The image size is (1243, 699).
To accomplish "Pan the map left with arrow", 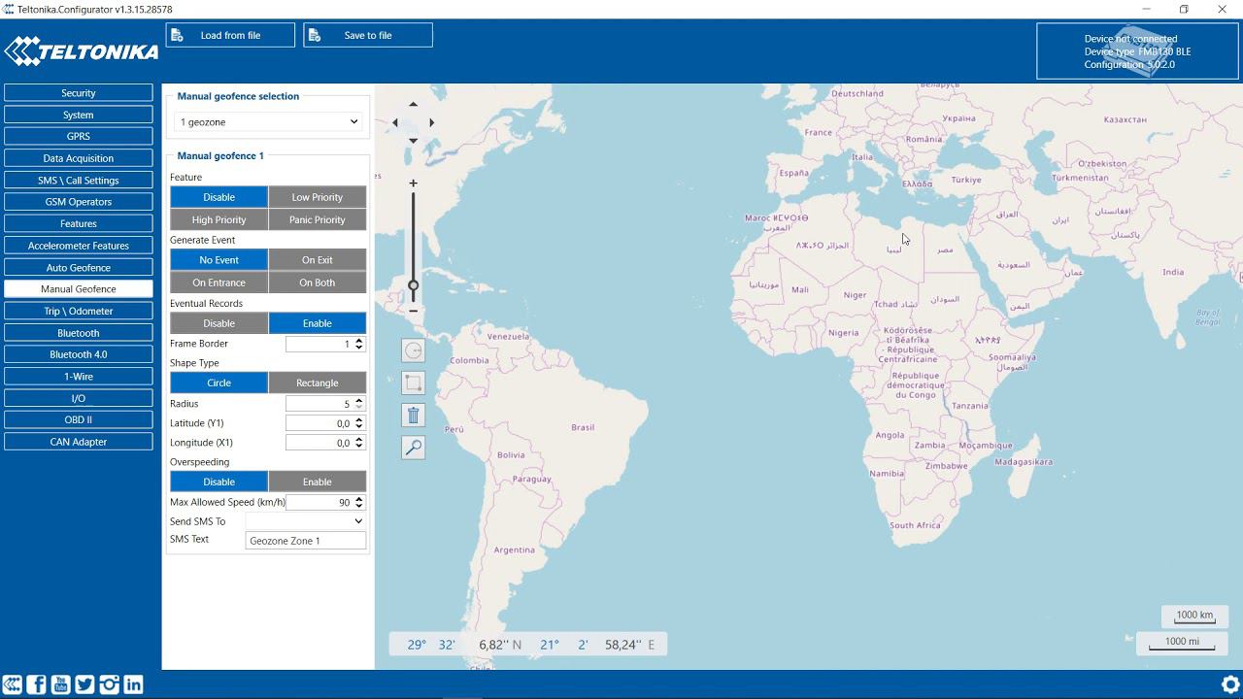I will [395, 122].
